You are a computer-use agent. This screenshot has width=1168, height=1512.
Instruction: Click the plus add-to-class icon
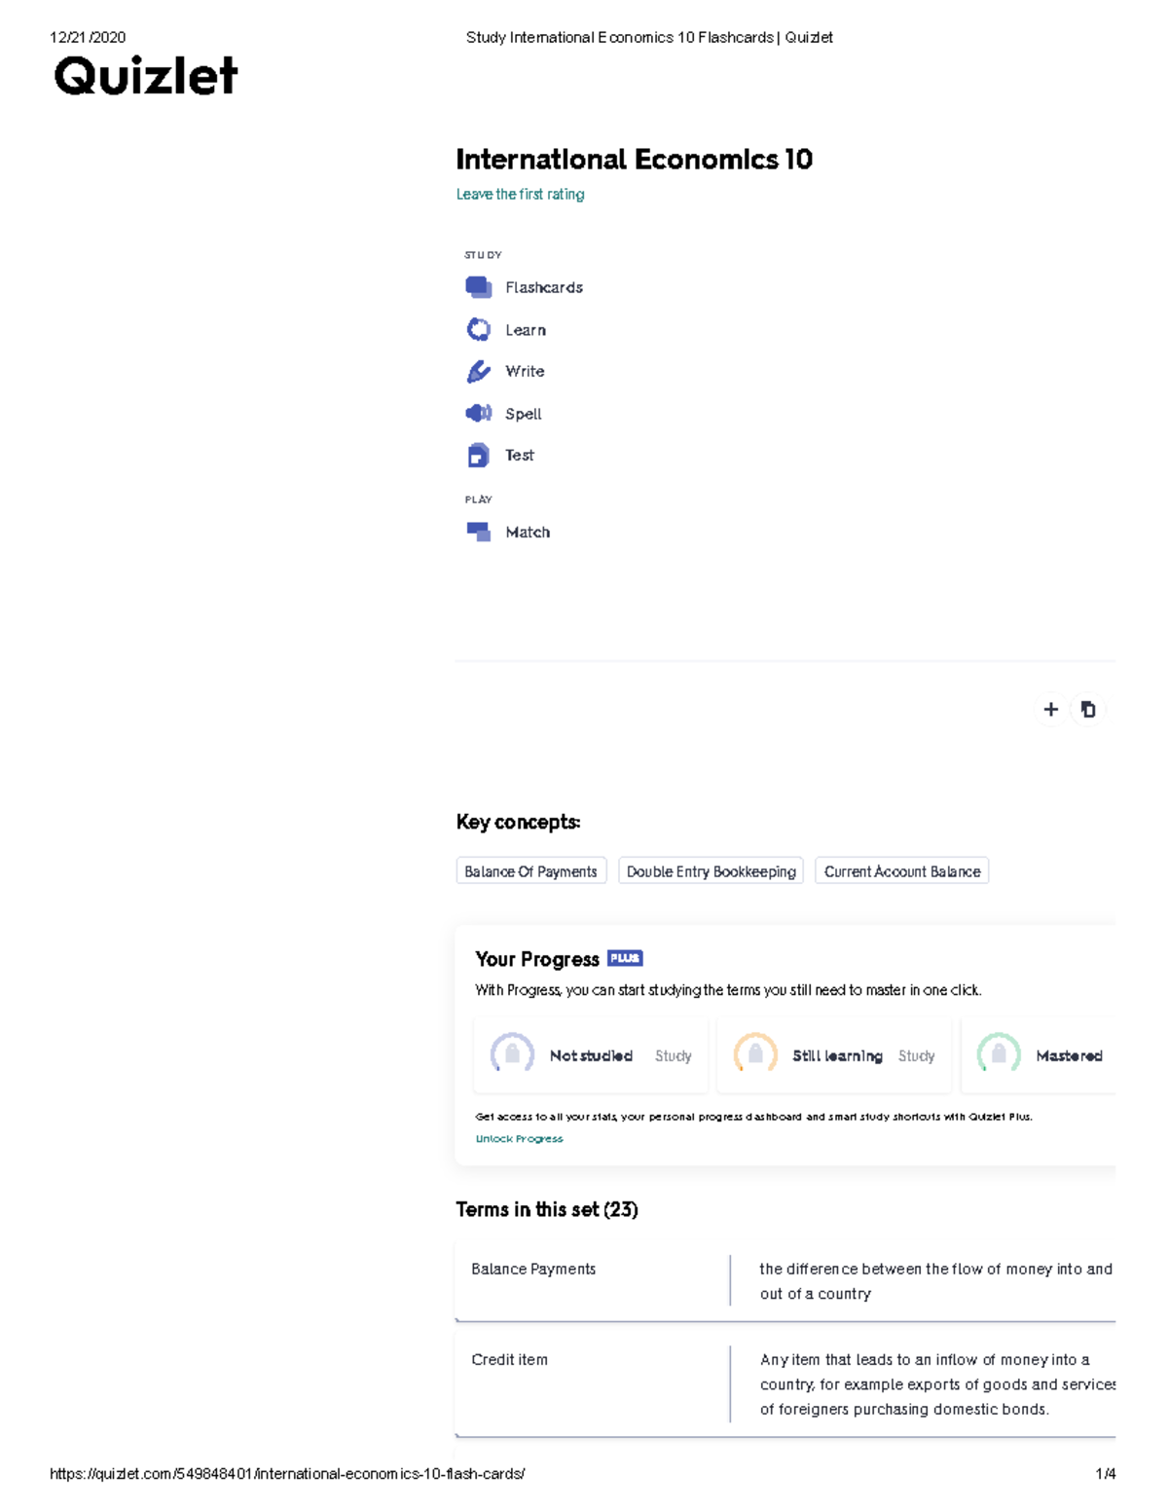click(1050, 710)
